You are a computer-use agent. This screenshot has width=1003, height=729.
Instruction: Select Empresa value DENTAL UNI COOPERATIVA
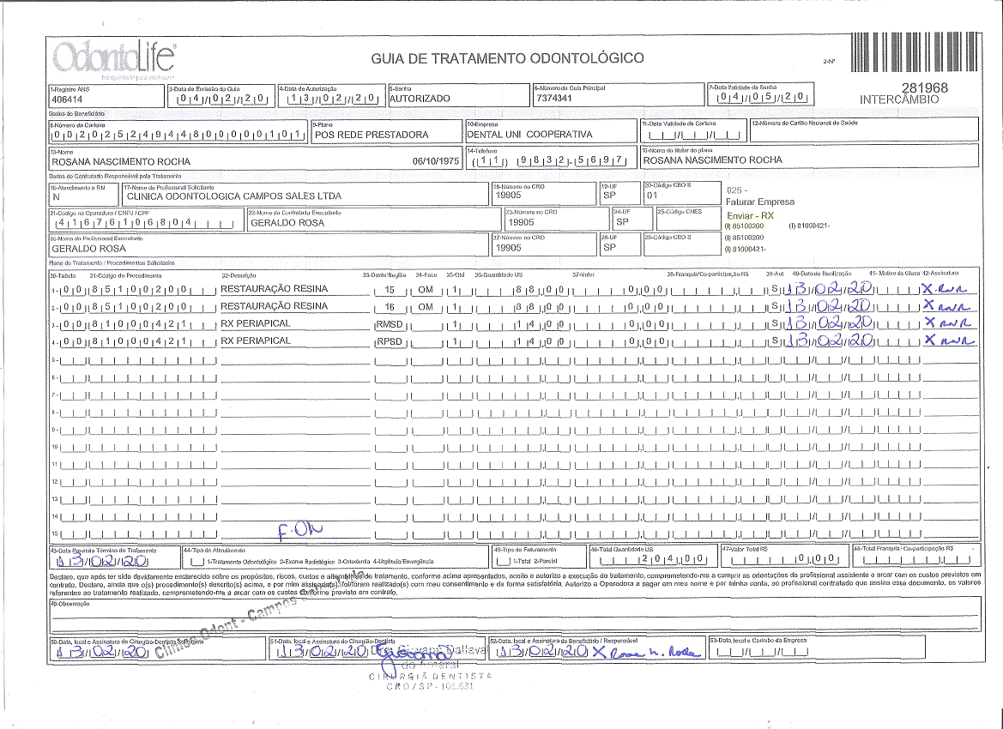pyautogui.click(x=529, y=135)
